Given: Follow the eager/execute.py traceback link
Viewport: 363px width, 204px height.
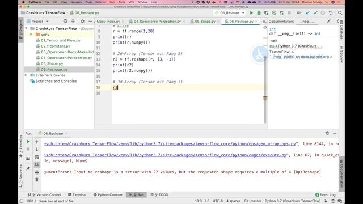Looking at the screenshot, I should [166, 155].
